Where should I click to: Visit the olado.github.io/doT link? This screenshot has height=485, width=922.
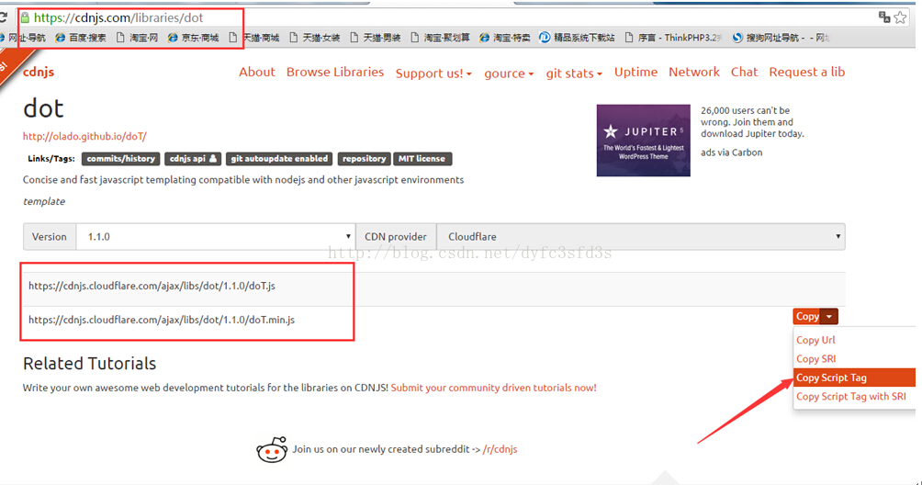point(84,136)
